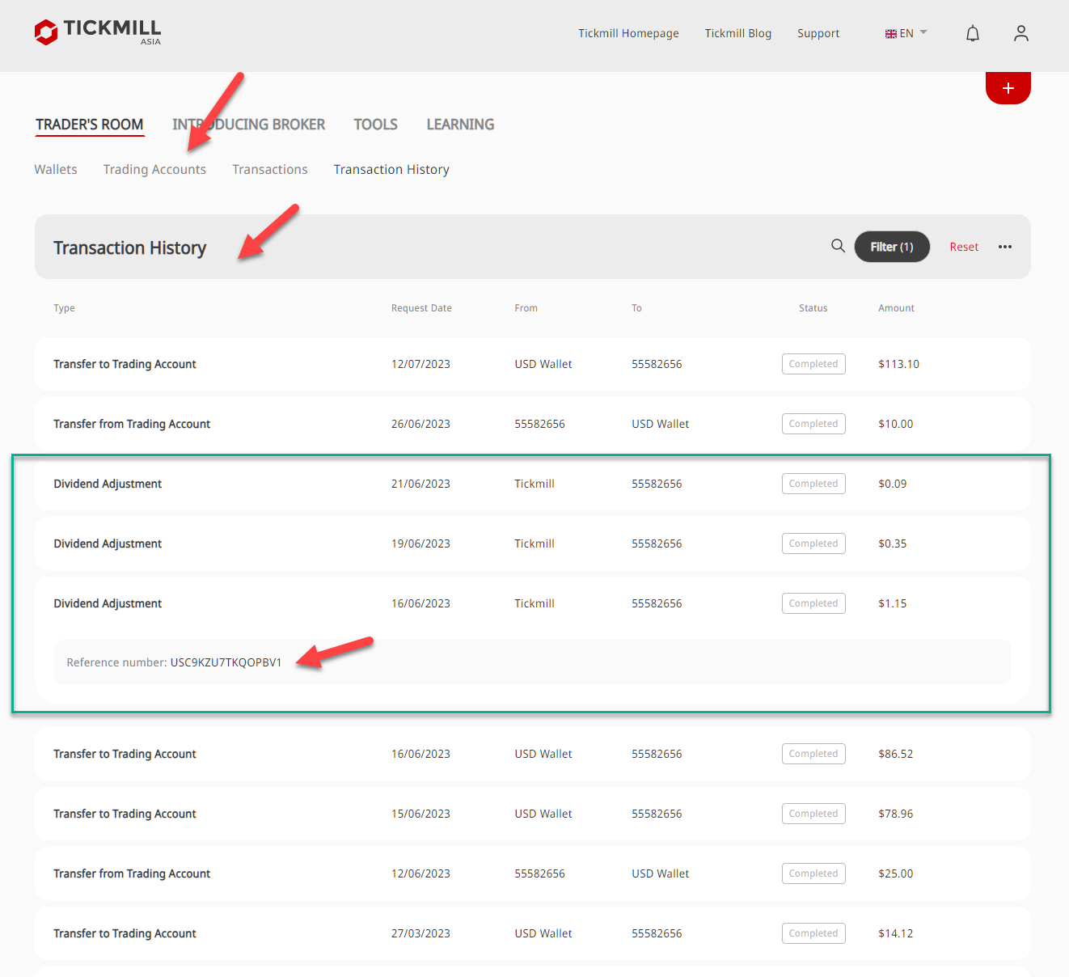
Task: Expand the $78.96 transfer row
Action: [x=533, y=814]
